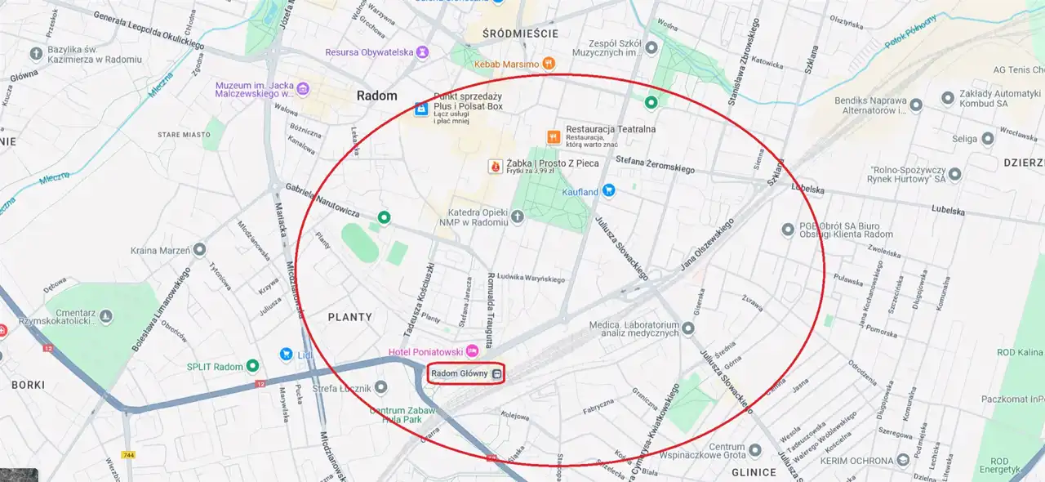
Task: Click the Radom city name label
Action: tap(377, 96)
